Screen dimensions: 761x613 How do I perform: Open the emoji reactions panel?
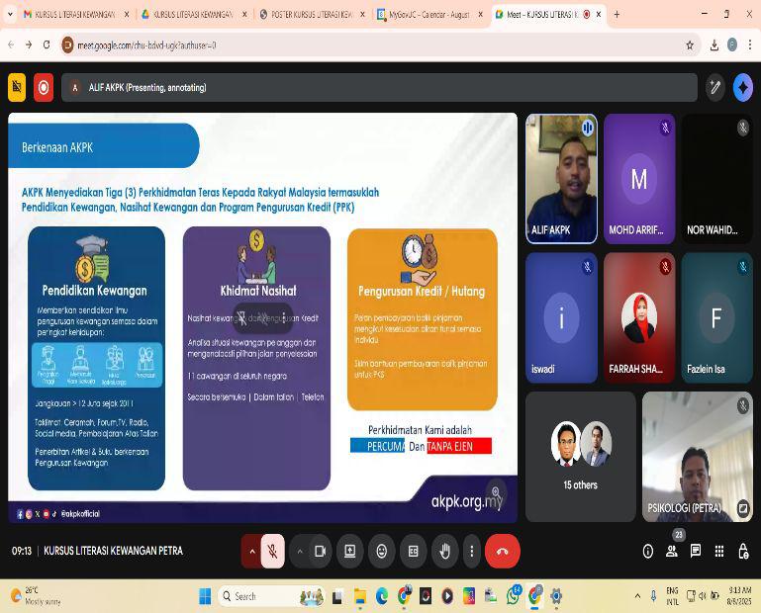point(382,552)
